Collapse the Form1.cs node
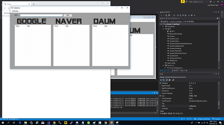This screenshot has height=125, width=224. point(163,66)
